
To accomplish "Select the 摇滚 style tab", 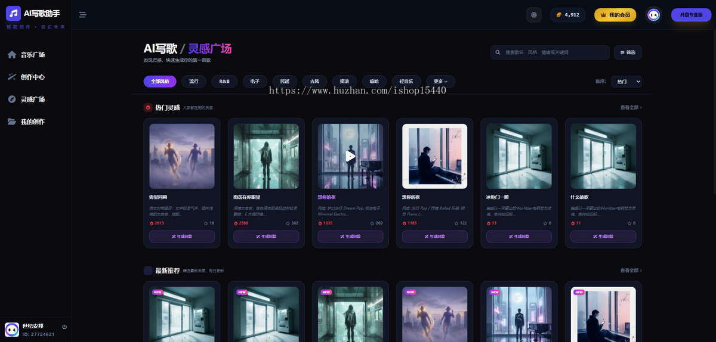I will point(344,81).
